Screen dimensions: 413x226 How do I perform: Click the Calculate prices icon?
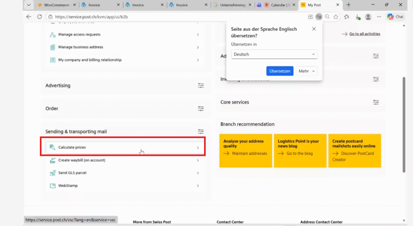click(52, 147)
